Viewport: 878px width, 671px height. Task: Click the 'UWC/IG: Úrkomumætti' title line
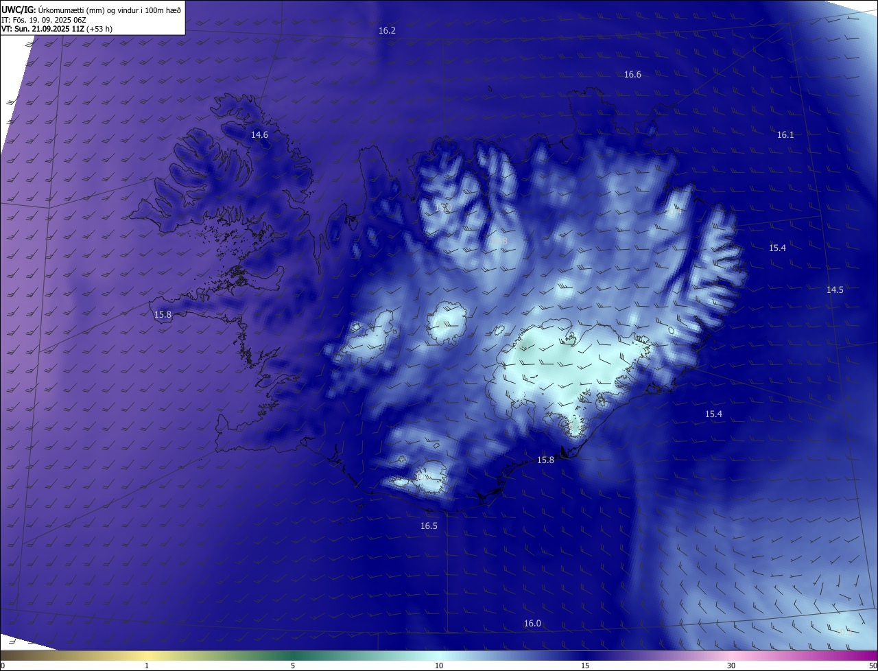coord(91,9)
